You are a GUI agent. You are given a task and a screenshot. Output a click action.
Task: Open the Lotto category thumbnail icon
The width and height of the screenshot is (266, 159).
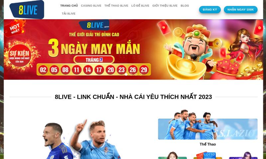(207, 155)
